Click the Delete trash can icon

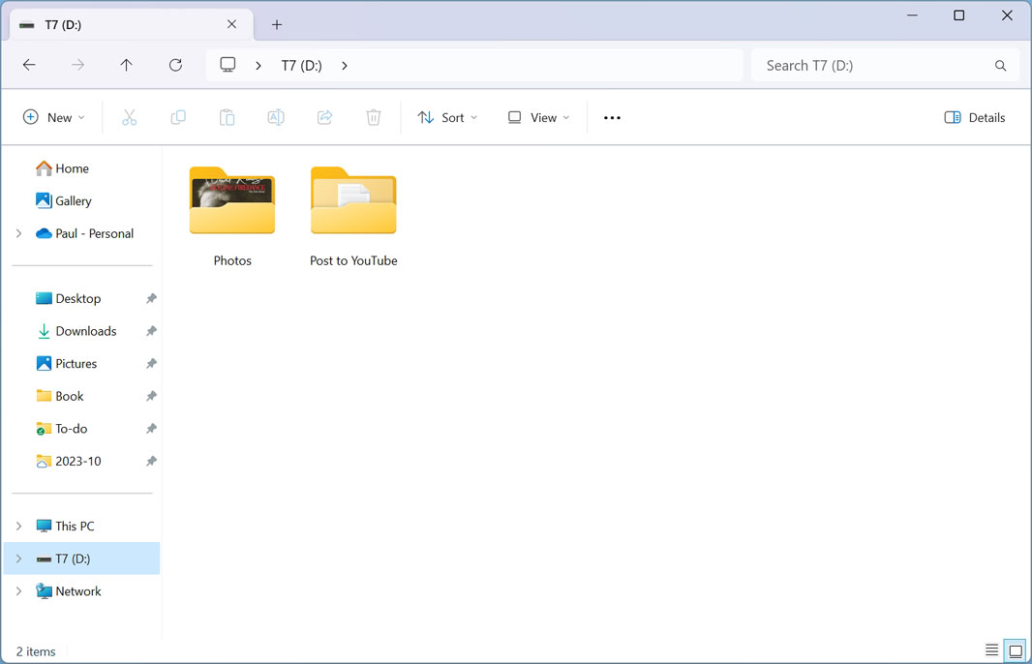point(374,117)
